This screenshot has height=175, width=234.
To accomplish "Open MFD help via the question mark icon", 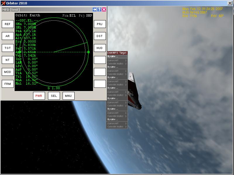I will pos(99,10).
